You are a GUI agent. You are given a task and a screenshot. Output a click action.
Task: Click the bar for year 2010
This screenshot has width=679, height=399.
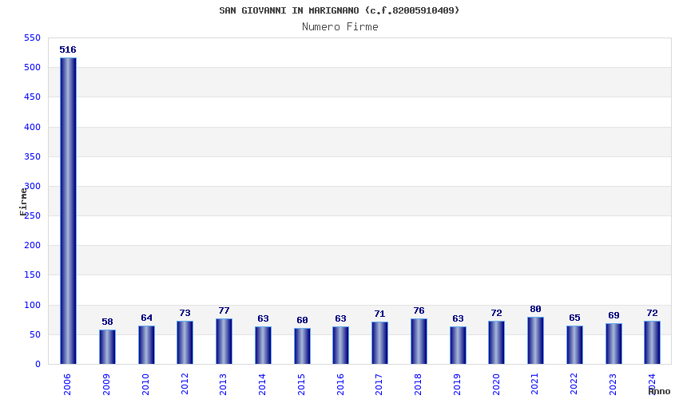(x=146, y=345)
